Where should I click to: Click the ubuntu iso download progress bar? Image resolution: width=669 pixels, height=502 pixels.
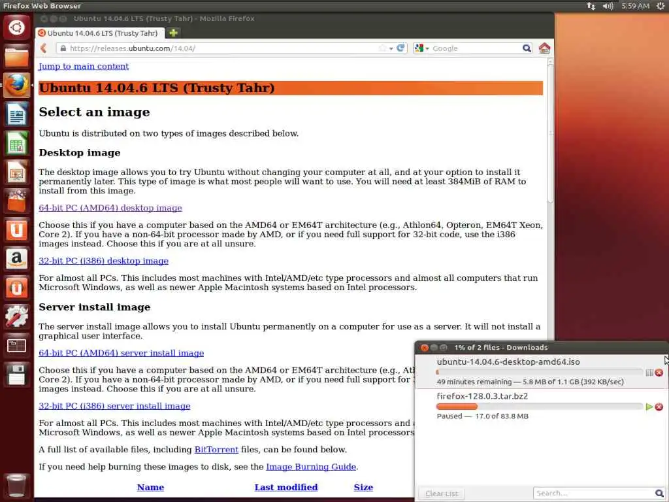tap(540, 372)
